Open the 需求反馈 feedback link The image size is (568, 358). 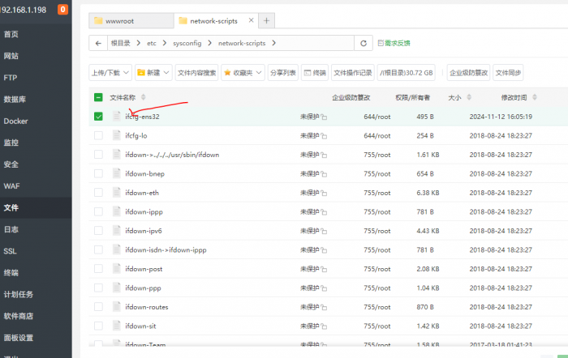pos(394,43)
